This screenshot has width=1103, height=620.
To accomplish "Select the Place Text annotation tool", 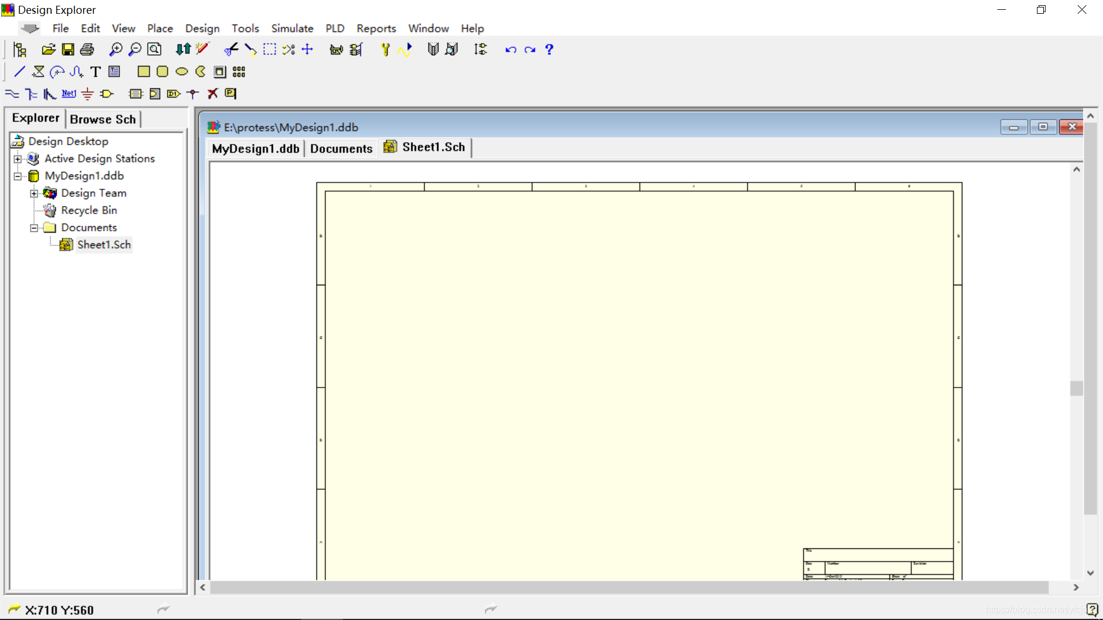I will coord(95,72).
